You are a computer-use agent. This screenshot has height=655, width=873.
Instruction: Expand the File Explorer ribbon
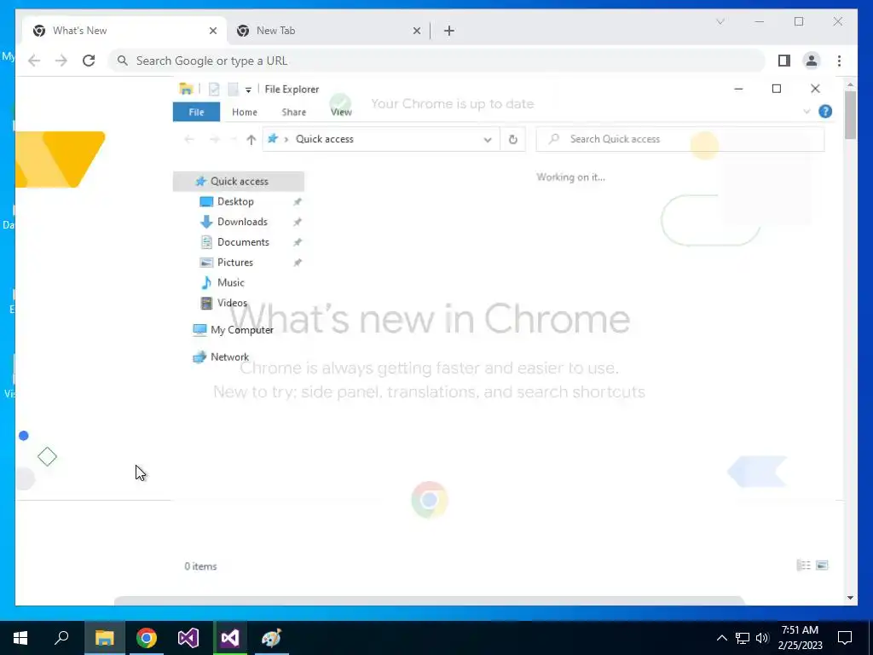point(807,112)
